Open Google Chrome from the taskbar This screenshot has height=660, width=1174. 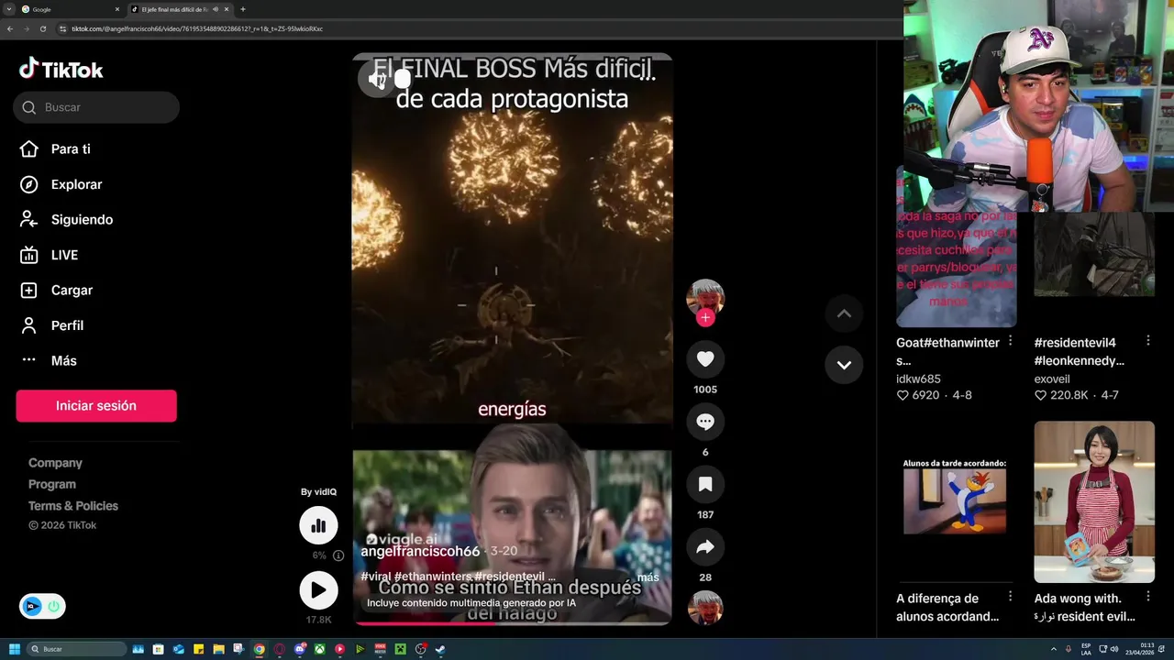[259, 649]
